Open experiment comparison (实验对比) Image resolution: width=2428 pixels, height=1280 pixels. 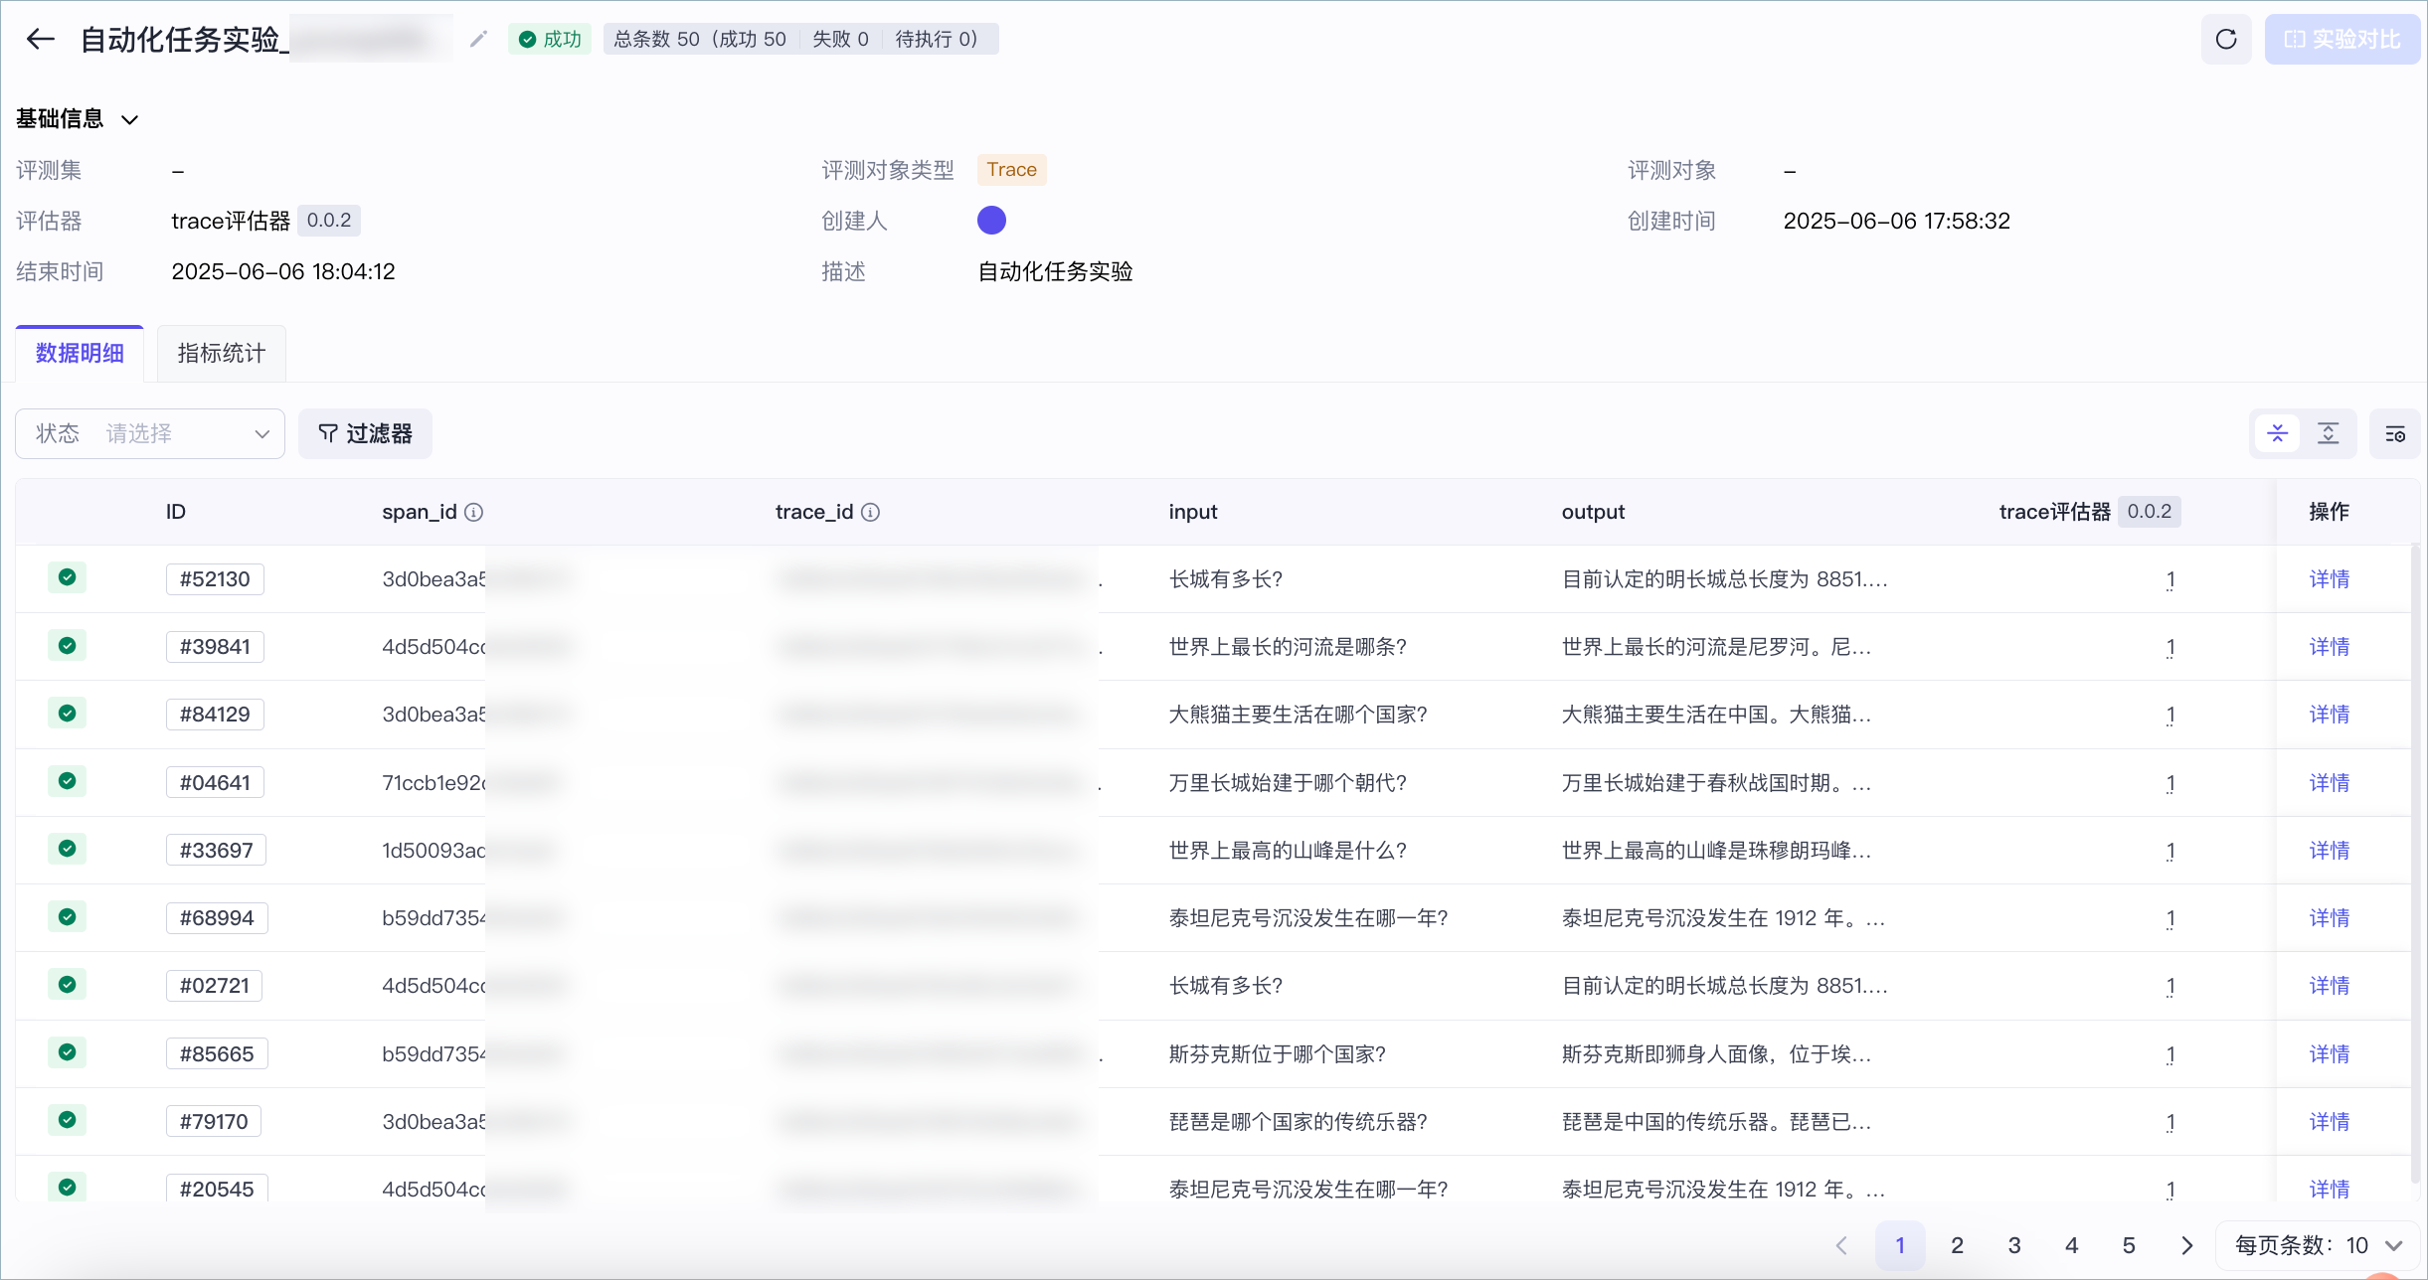point(2341,39)
